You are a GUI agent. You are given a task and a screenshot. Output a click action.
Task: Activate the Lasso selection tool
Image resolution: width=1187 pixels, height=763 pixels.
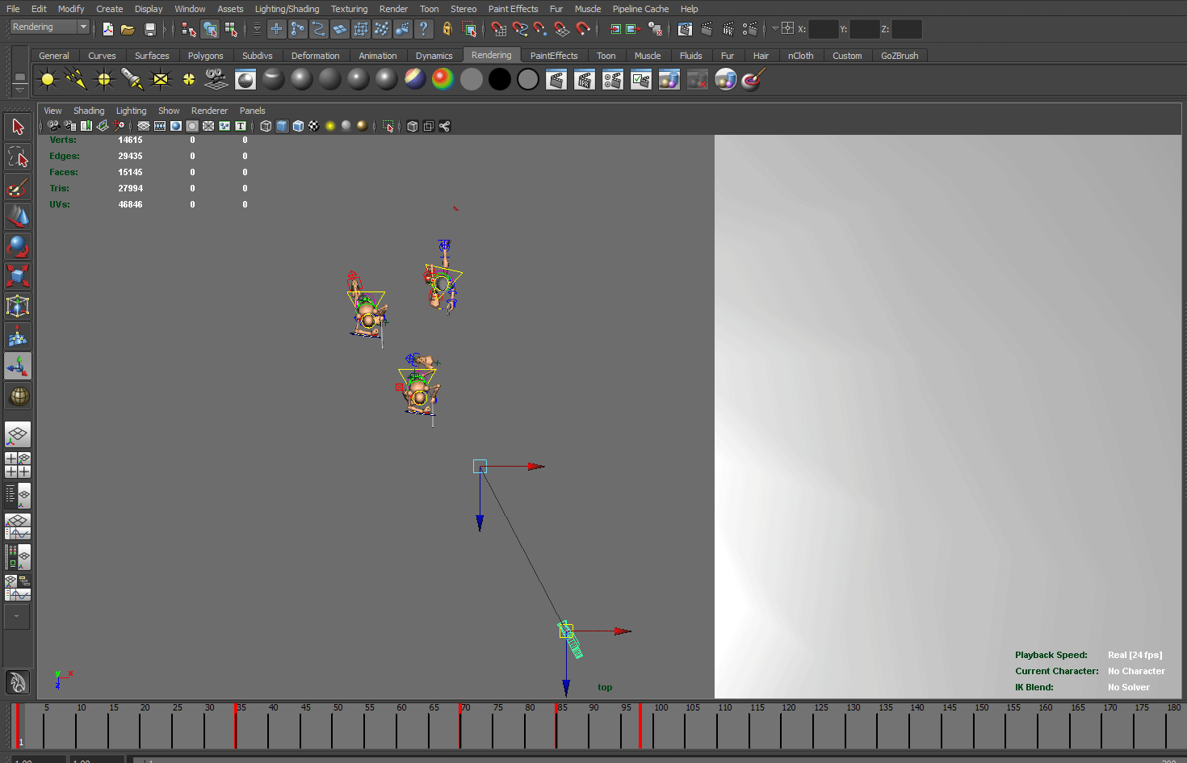click(x=18, y=157)
